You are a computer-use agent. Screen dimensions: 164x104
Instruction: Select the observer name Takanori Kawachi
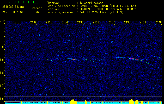coord(91,3)
